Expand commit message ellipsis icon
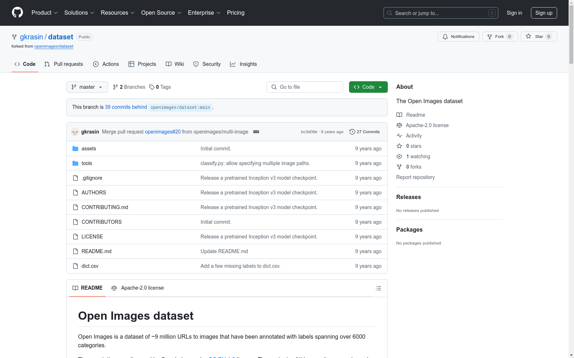 (256, 132)
